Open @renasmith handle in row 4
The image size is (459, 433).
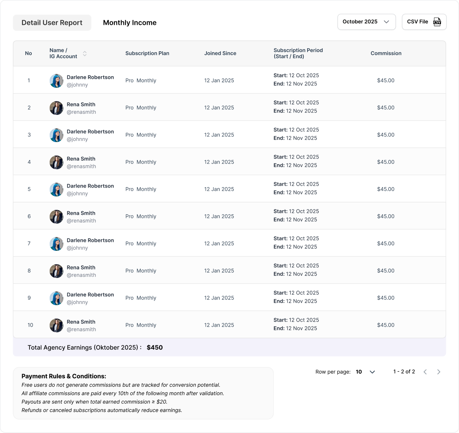click(x=81, y=167)
